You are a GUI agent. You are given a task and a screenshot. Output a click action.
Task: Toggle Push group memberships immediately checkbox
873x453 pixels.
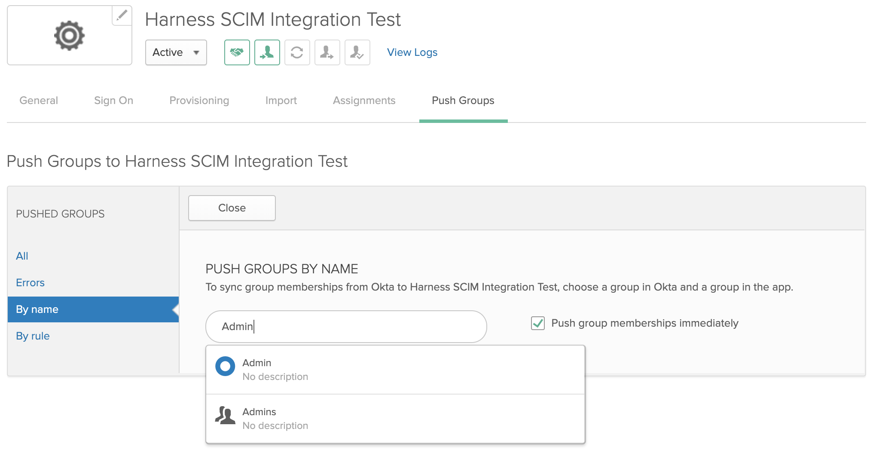pos(538,323)
